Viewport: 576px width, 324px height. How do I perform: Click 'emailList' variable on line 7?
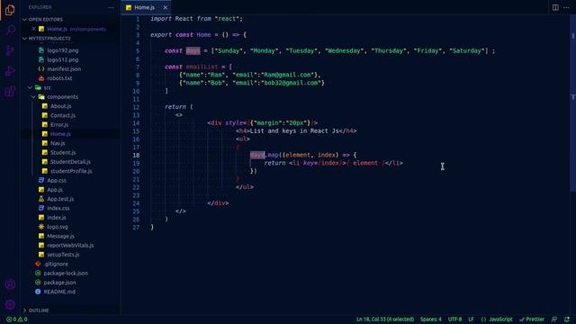click(x=202, y=67)
